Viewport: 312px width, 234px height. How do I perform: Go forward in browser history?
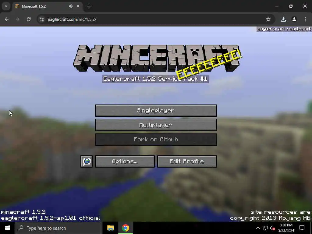pyautogui.click(x=17, y=19)
